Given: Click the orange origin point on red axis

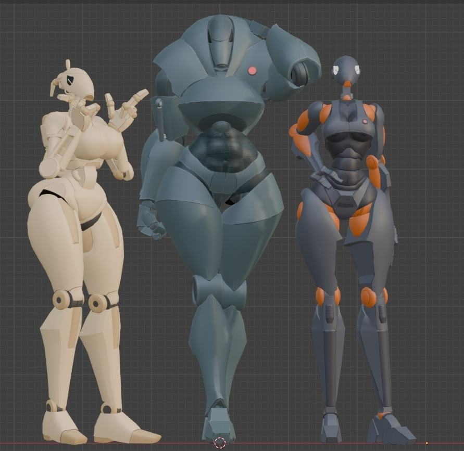Looking at the screenshot, I should tap(427, 443).
